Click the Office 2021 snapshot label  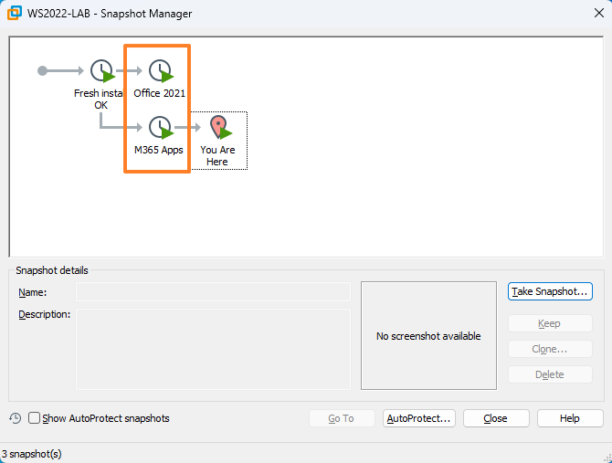click(160, 93)
